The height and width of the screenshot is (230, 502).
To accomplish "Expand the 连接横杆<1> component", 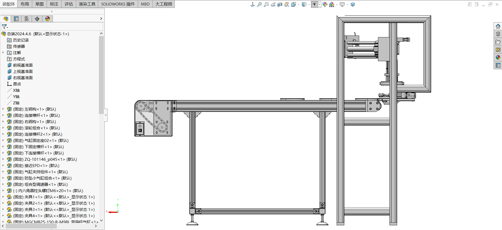I will pos(3,115).
